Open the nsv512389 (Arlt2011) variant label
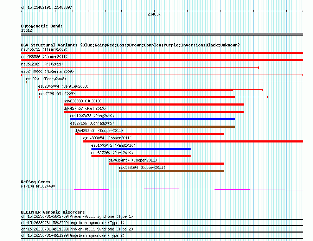 click(42, 64)
